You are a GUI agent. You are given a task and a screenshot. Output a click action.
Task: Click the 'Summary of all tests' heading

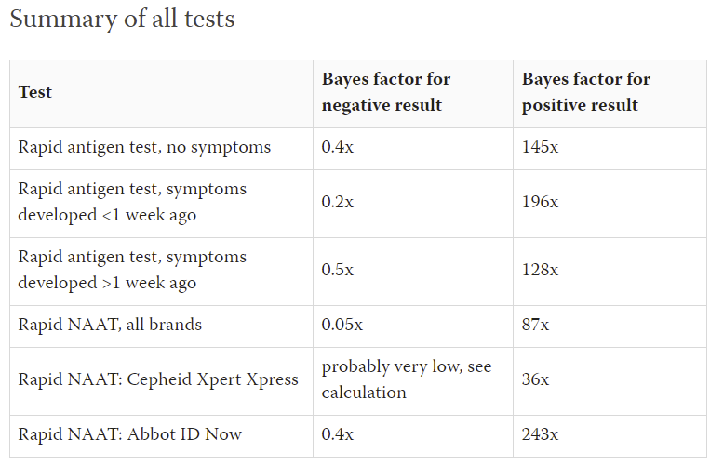(x=122, y=19)
